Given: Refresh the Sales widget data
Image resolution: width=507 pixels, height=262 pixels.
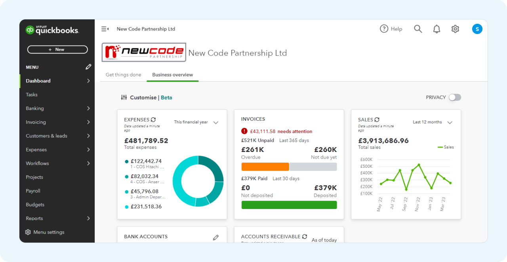Looking at the screenshot, I should point(377,120).
